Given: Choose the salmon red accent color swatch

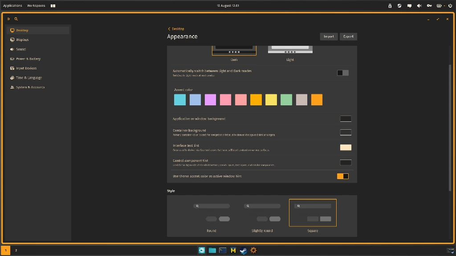Looking at the screenshot, I should [x=241, y=100].
